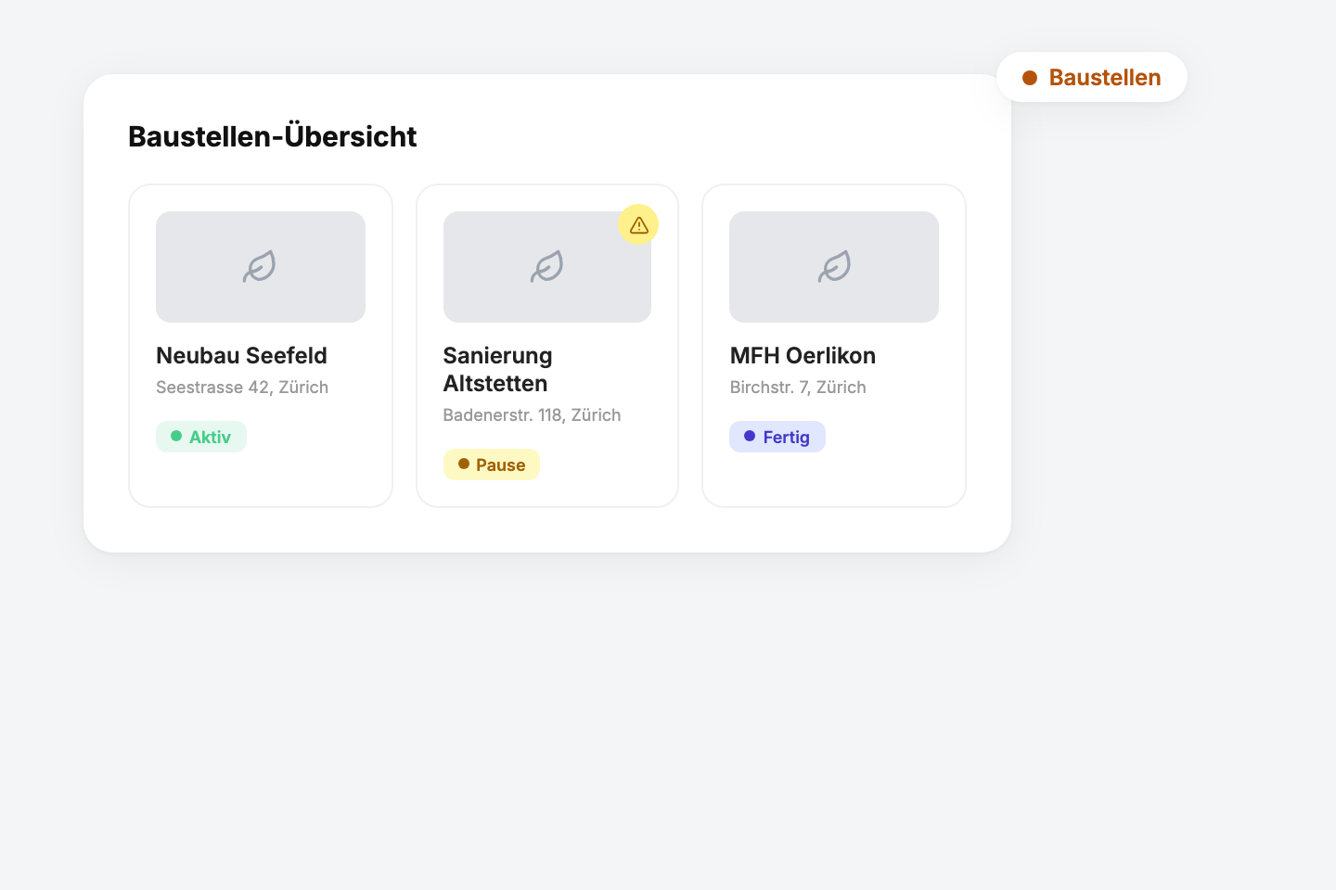1336x890 pixels.
Task: Click the Birchstr. 7, Zürich address
Action: pos(798,388)
